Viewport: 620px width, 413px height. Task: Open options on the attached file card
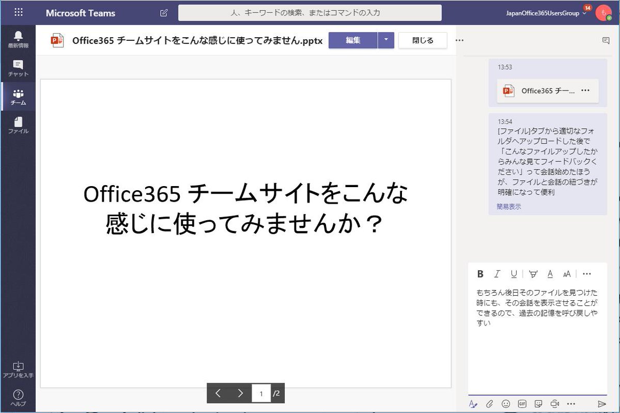click(x=585, y=90)
